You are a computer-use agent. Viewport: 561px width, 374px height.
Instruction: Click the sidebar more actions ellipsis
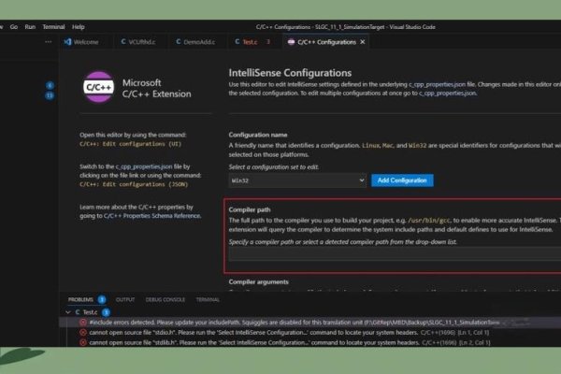point(49,42)
